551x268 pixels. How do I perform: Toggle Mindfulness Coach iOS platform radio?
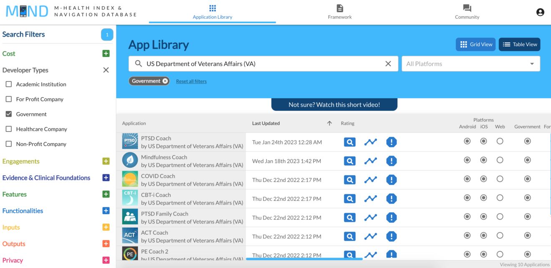point(483,160)
